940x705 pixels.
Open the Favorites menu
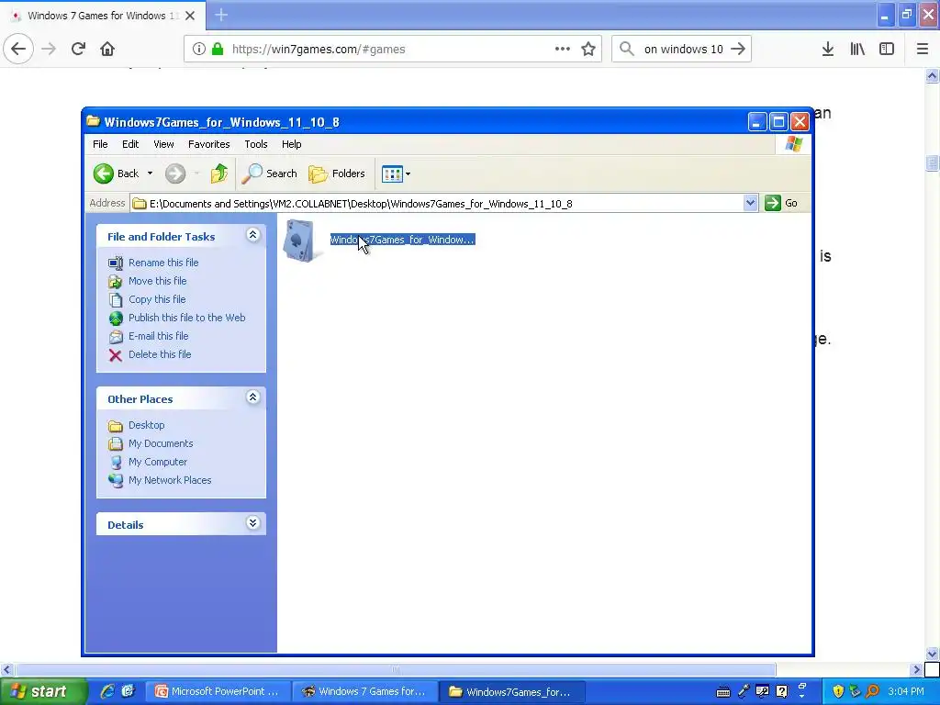(208, 144)
